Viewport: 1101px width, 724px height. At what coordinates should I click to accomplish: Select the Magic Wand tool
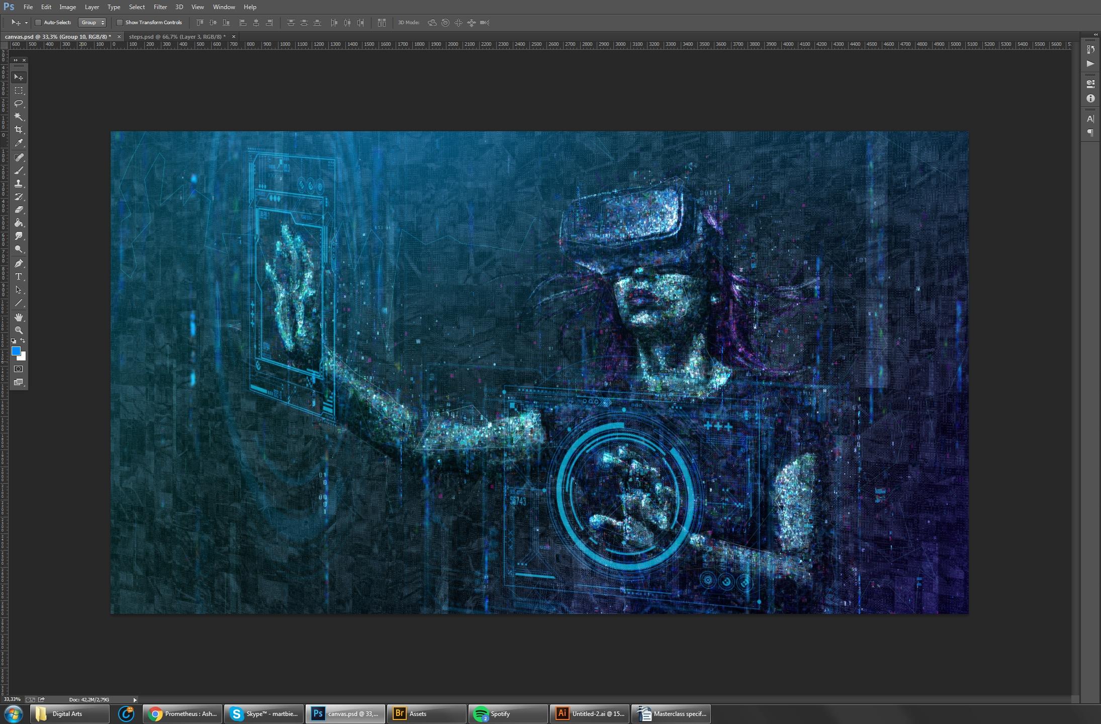tap(19, 117)
